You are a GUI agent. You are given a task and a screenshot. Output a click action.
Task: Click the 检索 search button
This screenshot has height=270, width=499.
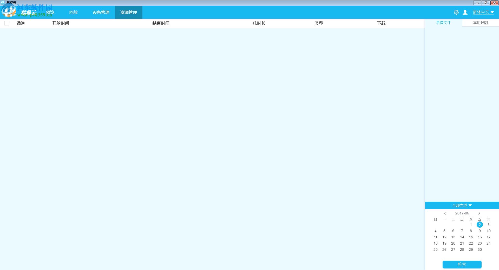point(462,264)
